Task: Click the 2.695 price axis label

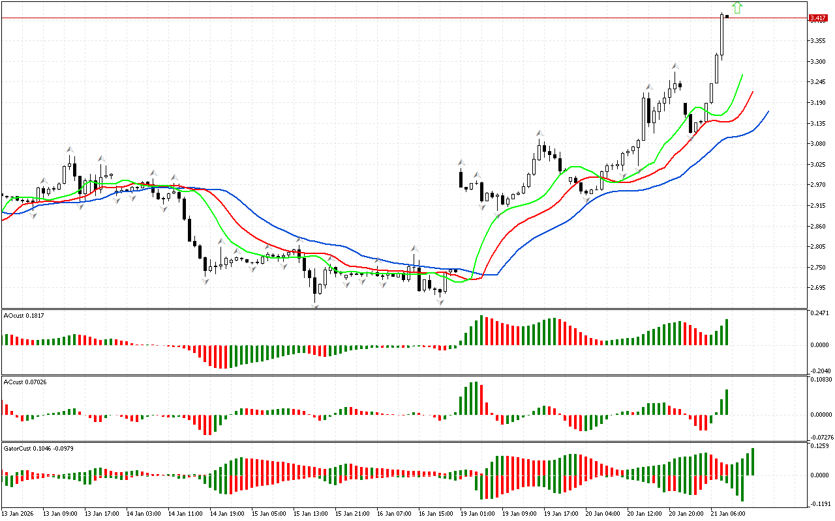Action: click(817, 288)
